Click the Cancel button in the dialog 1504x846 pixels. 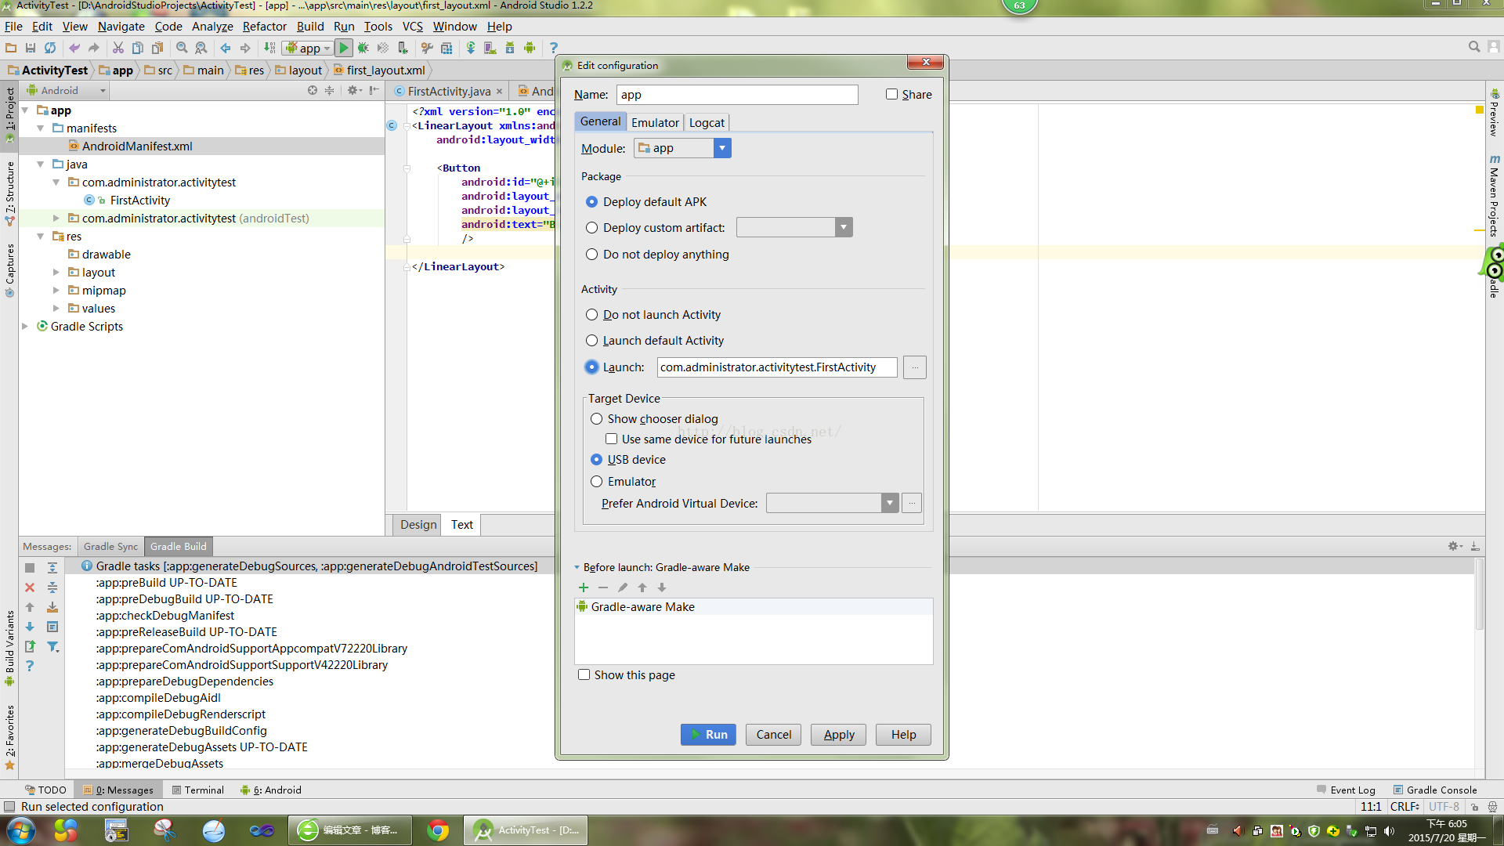pyautogui.click(x=774, y=735)
